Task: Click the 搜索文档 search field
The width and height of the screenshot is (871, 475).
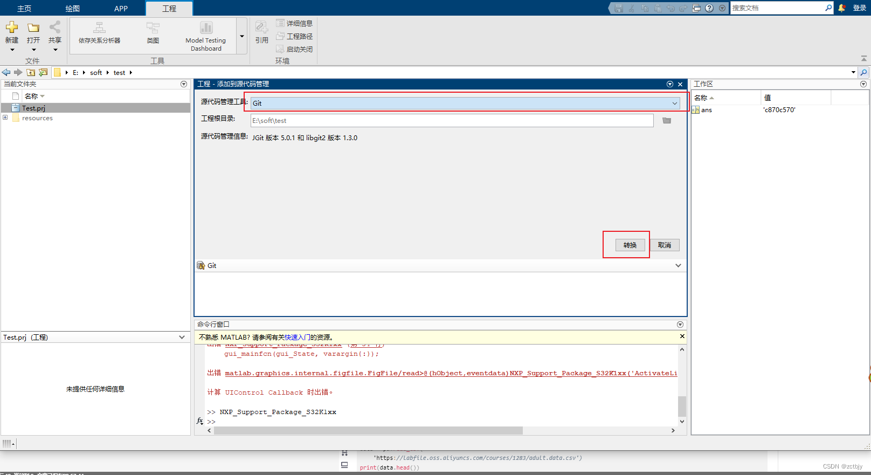Action: (x=777, y=8)
